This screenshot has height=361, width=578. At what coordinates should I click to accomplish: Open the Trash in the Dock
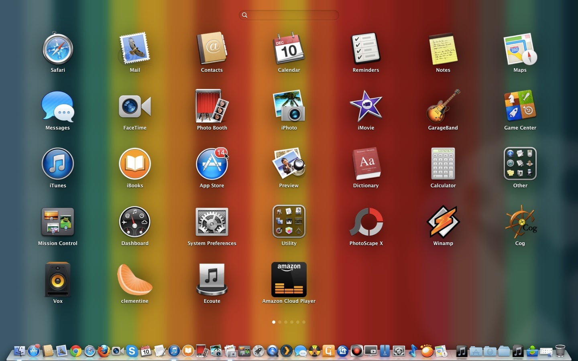[560, 351]
